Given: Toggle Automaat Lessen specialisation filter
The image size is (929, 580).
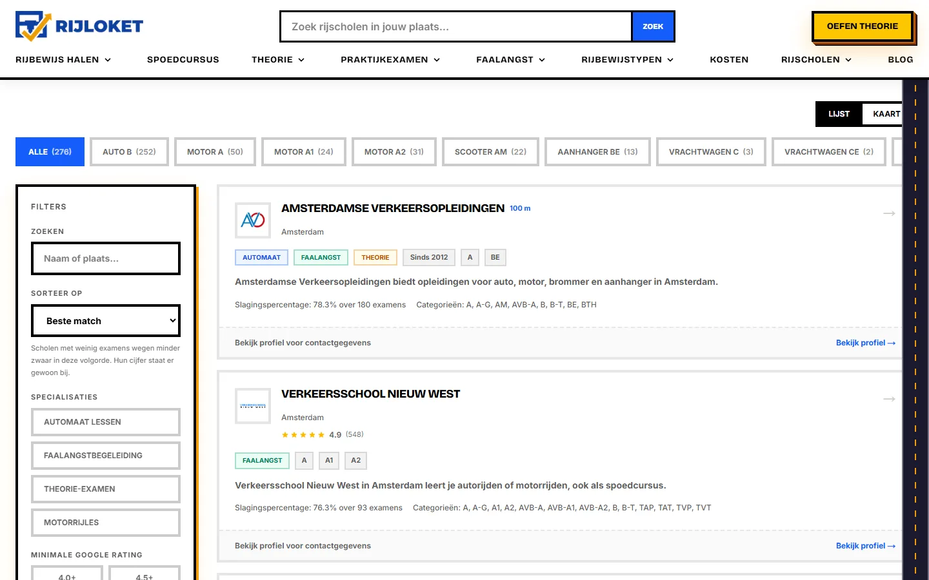Looking at the screenshot, I should (106, 422).
